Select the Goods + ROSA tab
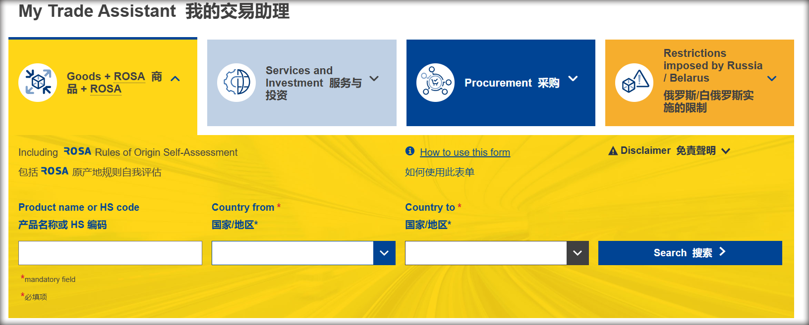This screenshot has width=809, height=325. coord(103,86)
